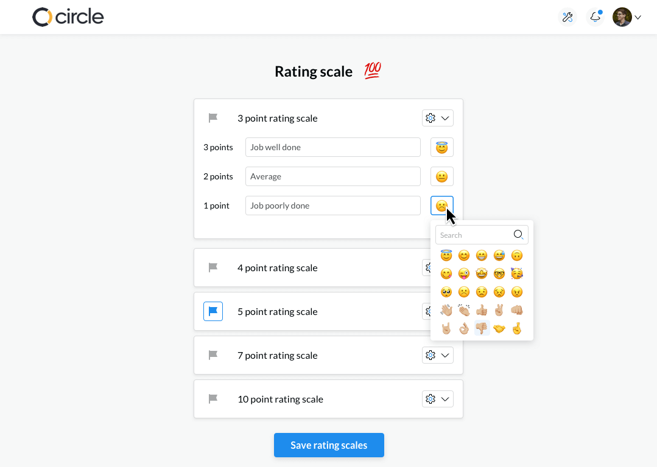Image resolution: width=657 pixels, height=467 pixels.
Task: Pick the handshake emoji
Action: tap(499, 328)
